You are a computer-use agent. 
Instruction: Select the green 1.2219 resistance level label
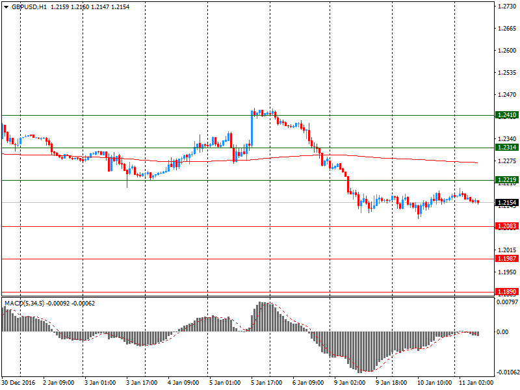tap(507, 180)
